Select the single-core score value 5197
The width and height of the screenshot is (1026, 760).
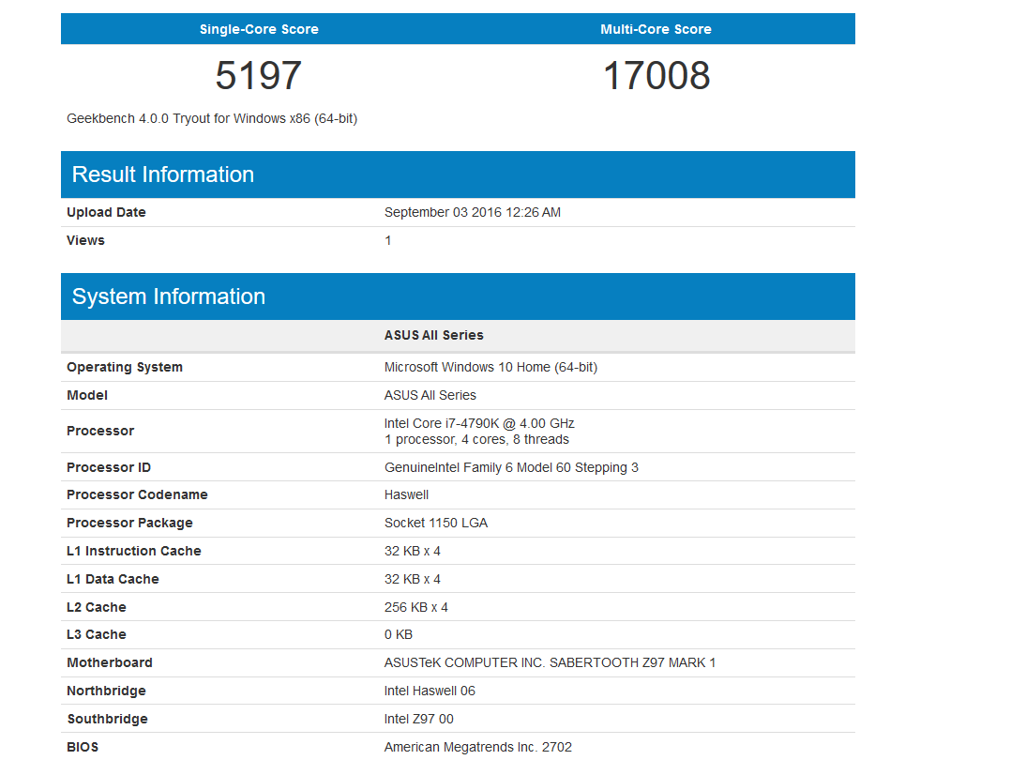coord(259,75)
